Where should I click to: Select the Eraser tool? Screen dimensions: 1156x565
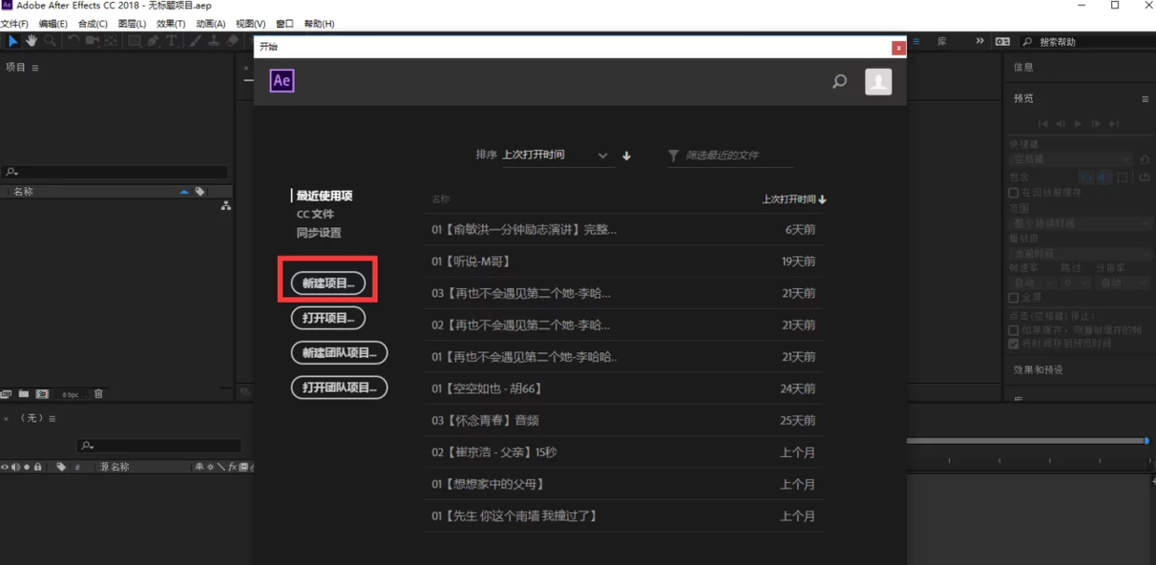(233, 41)
